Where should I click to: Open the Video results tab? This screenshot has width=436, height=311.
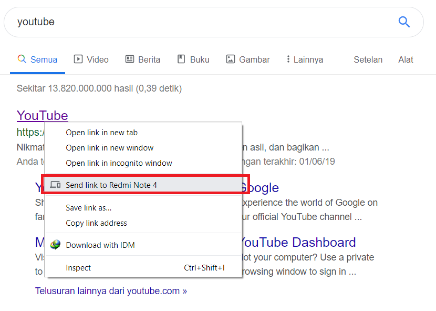pos(91,59)
